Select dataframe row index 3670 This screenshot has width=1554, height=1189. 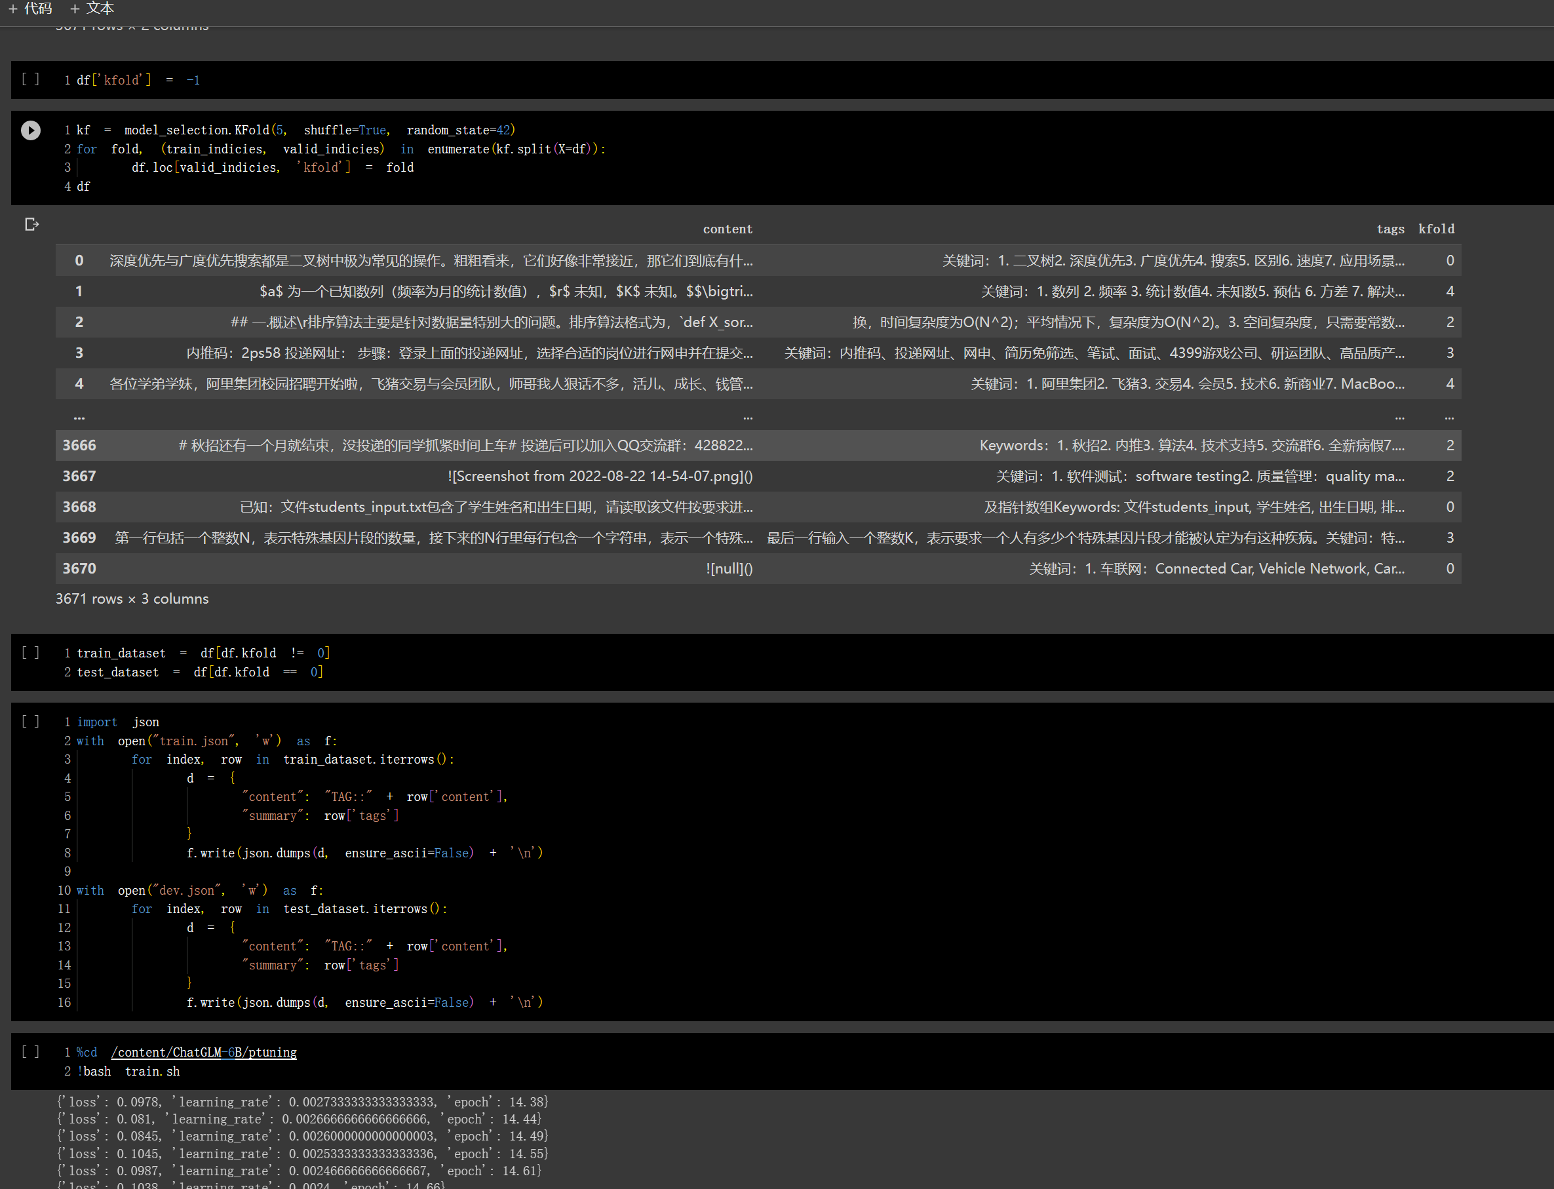79,568
